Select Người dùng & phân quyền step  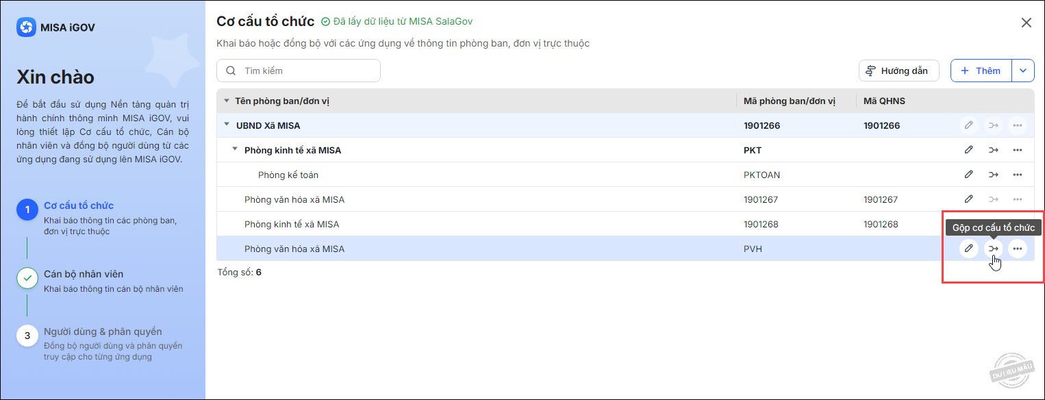point(103,332)
